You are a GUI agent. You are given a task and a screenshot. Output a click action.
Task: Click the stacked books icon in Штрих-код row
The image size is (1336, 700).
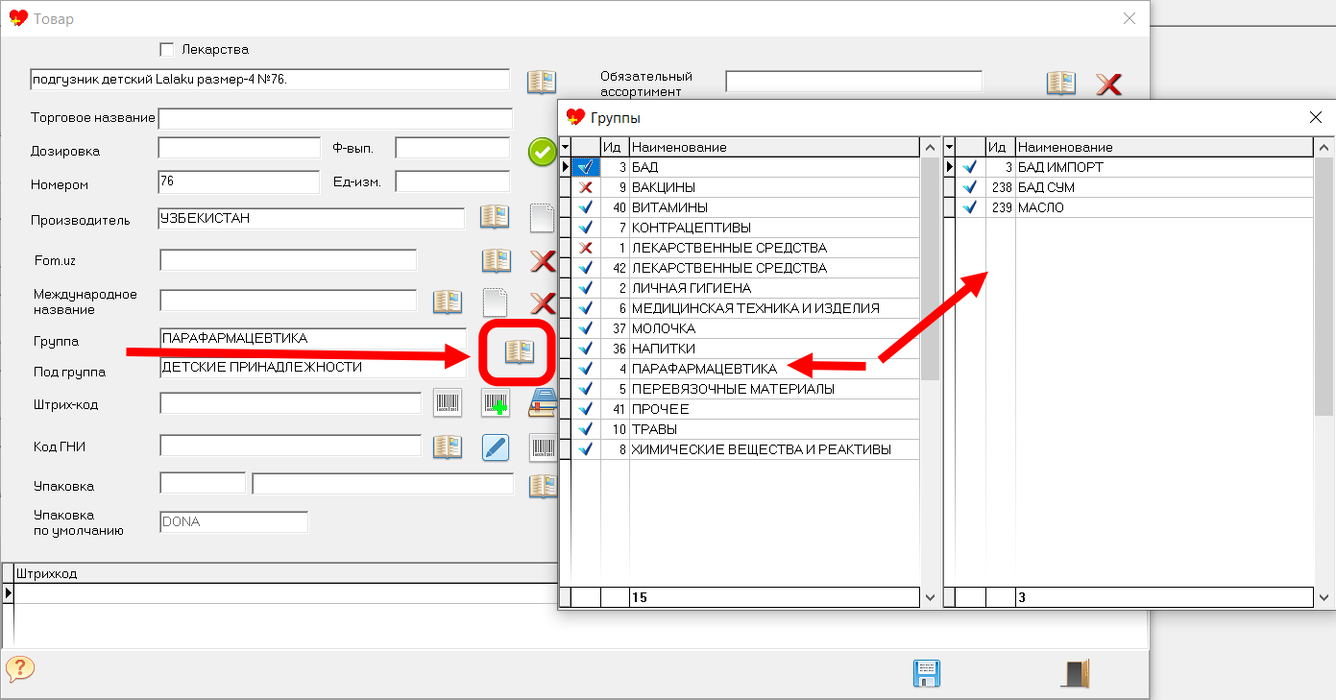543,404
